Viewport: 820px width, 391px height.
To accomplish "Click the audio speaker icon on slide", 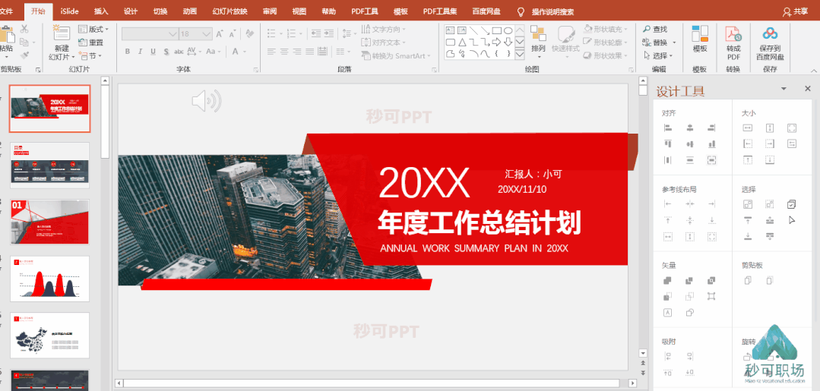I will (x=206, y=101).
